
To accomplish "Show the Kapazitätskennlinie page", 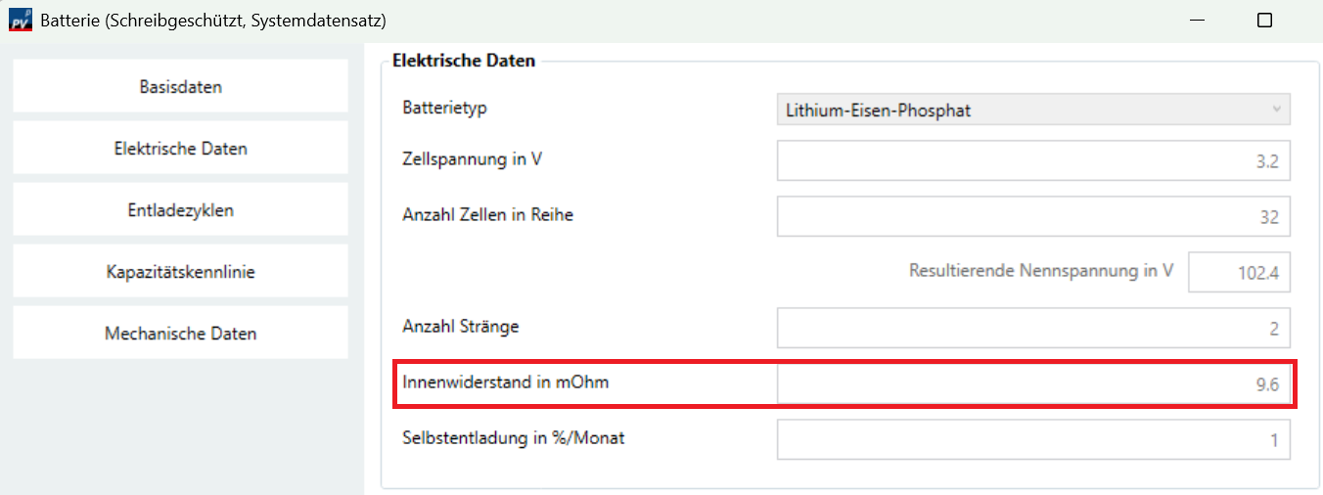I will point(180,272).
